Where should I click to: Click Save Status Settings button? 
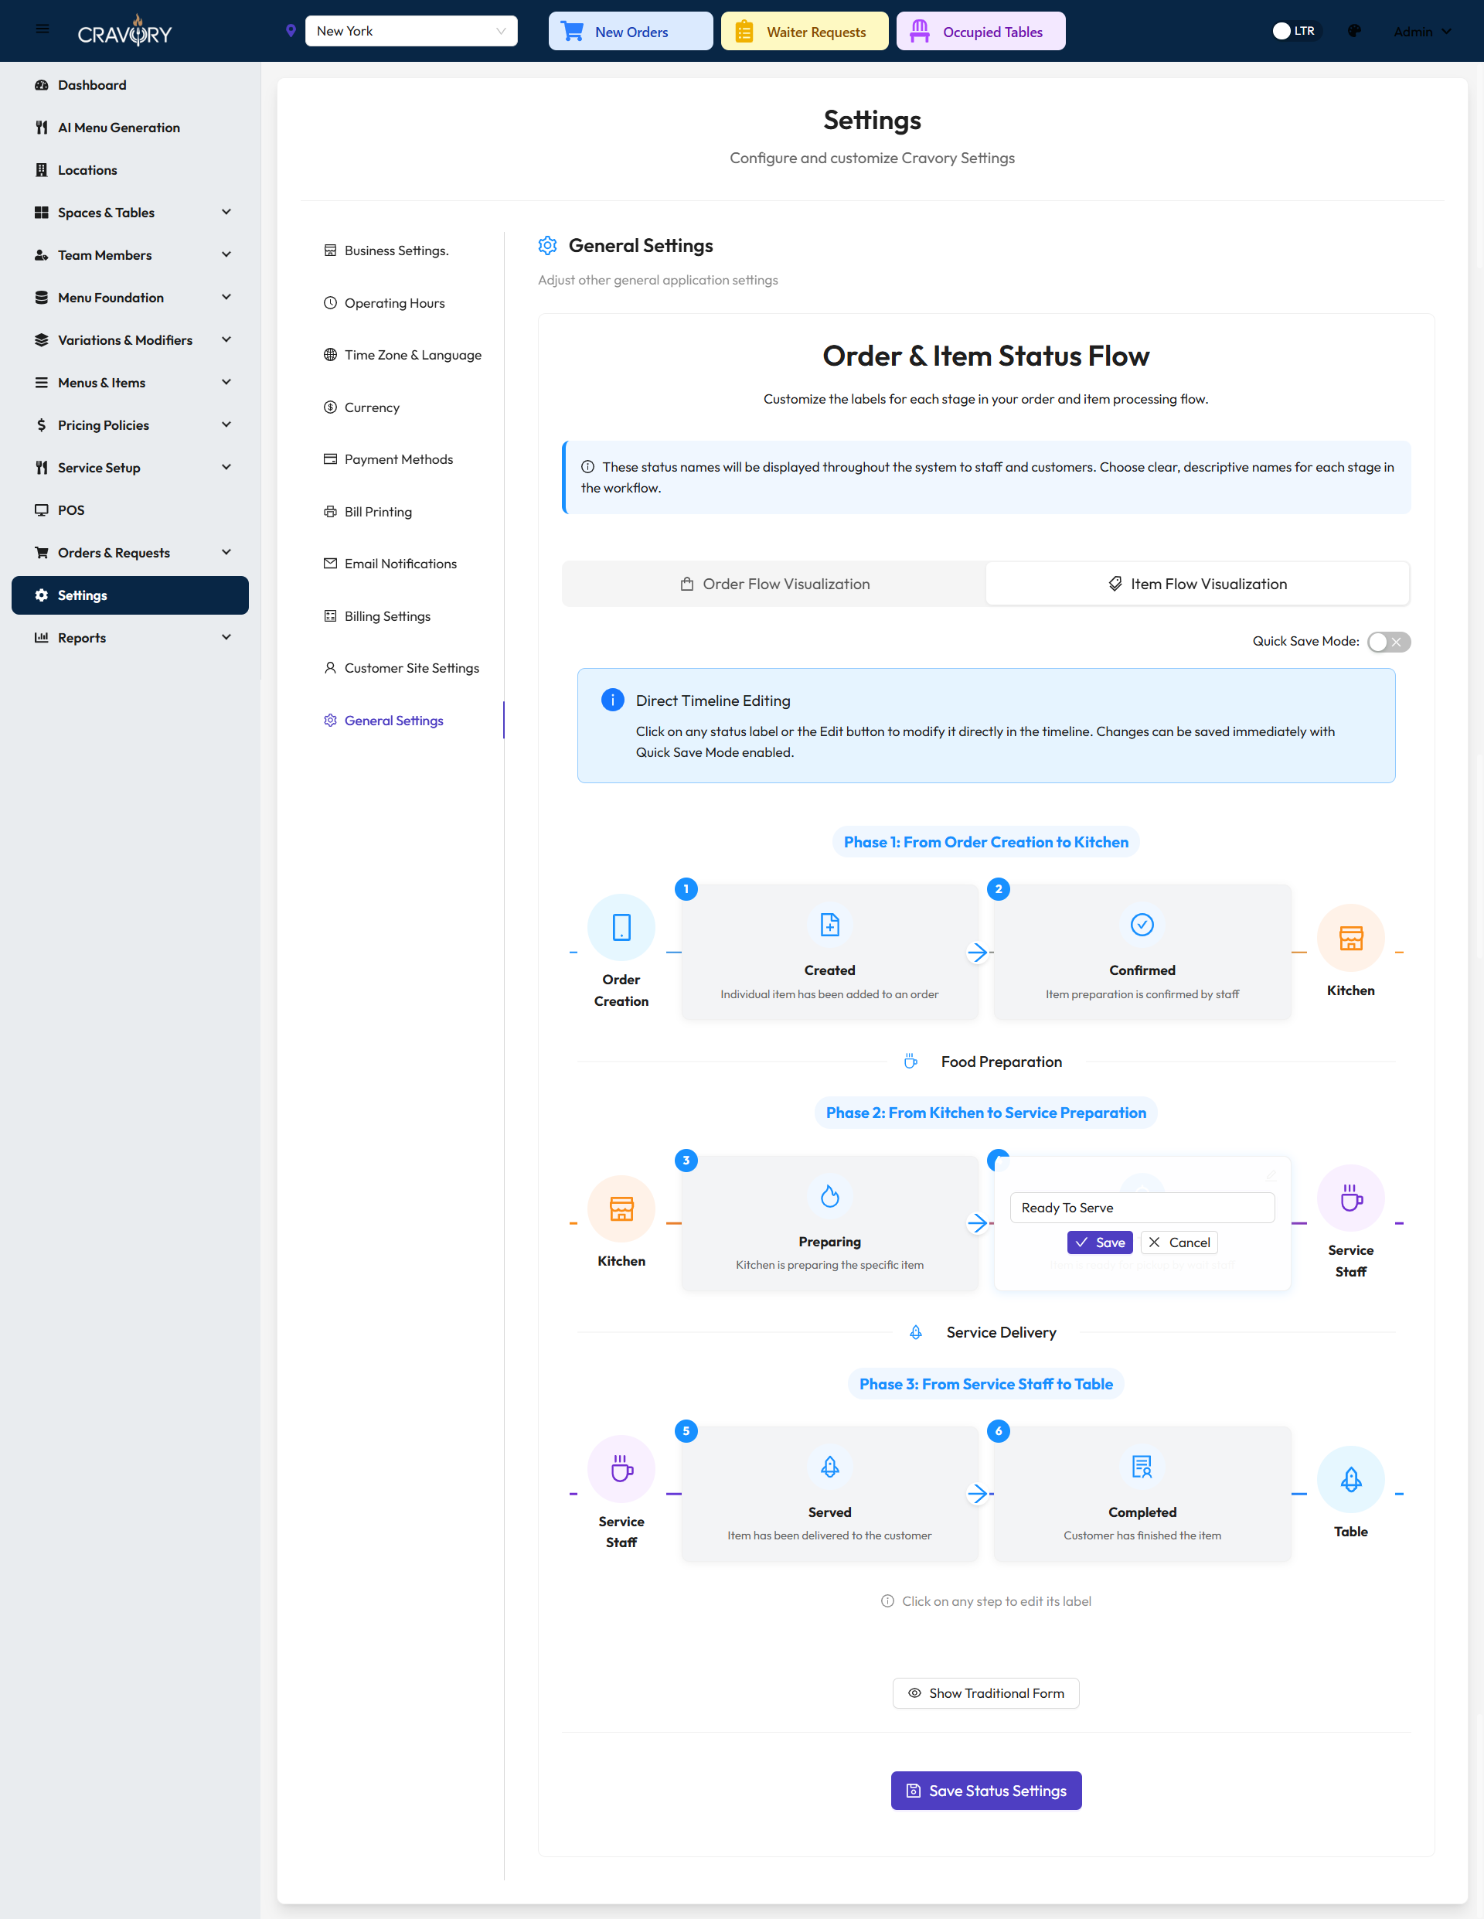985,1791
